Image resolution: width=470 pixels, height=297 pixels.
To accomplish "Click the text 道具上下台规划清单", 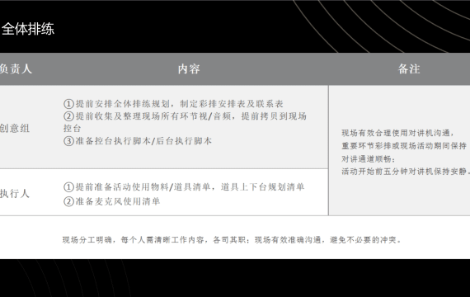I will pyautogui.click(x=262, y=187).
